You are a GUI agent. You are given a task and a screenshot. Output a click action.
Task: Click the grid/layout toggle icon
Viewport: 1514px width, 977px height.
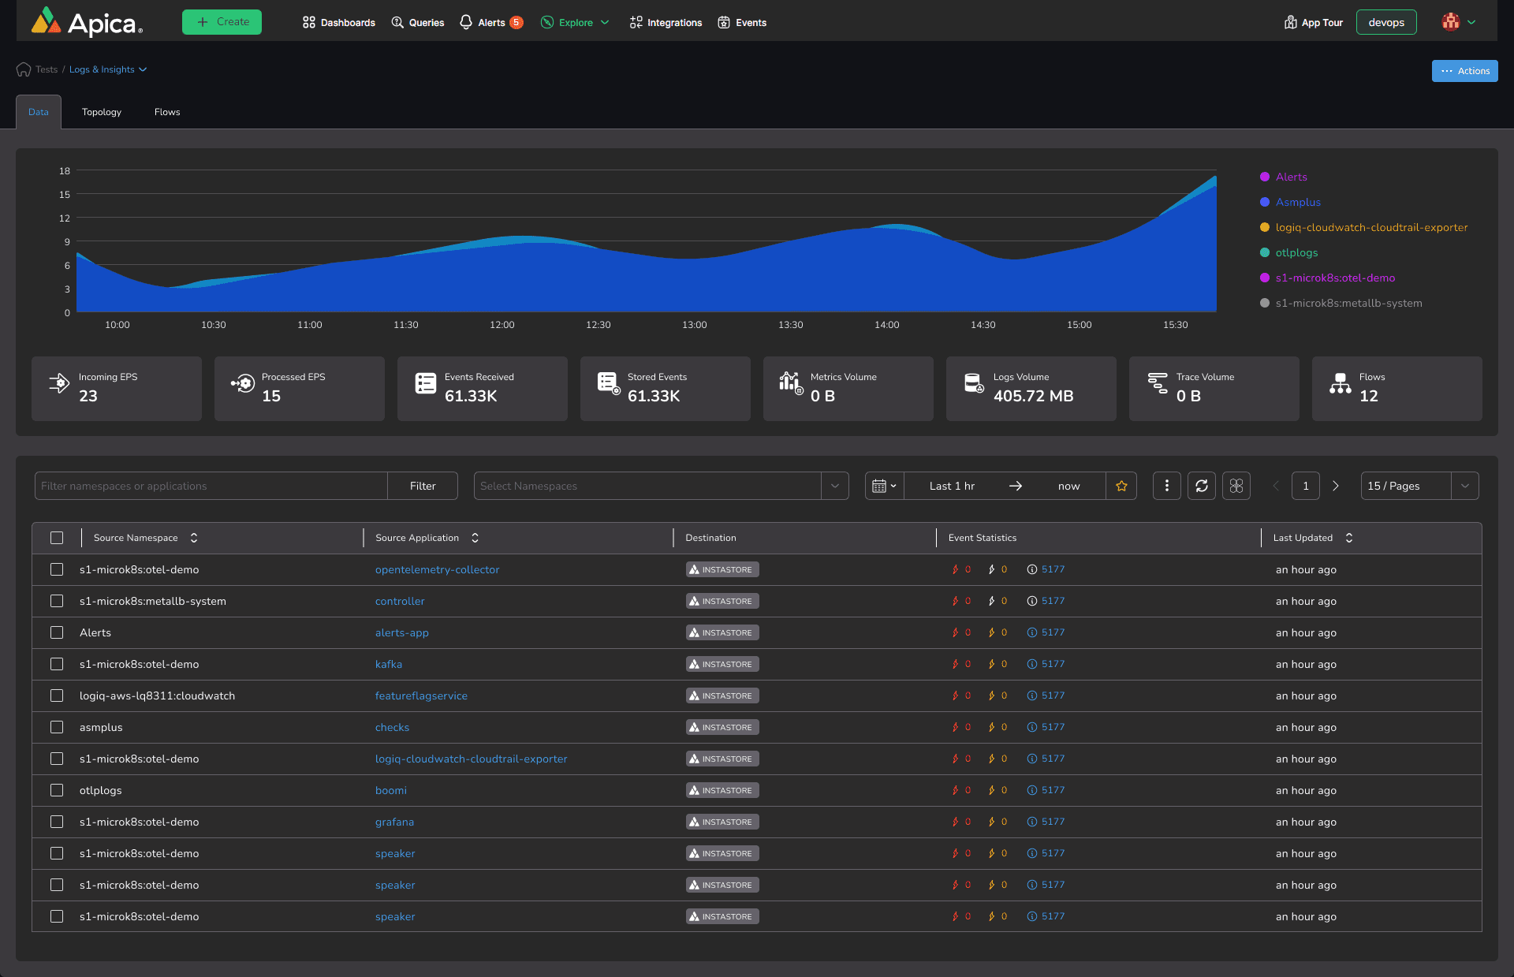click(x=1236, y=486)
